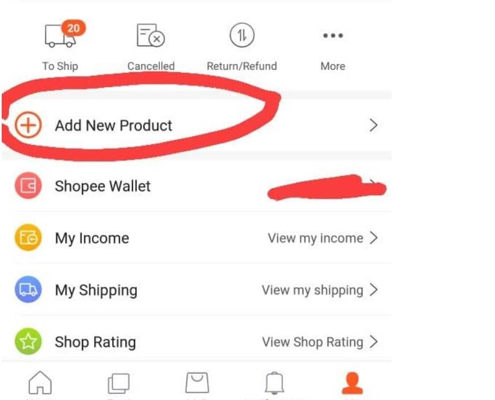Select the orange profile Me tab

coord(352,383)
